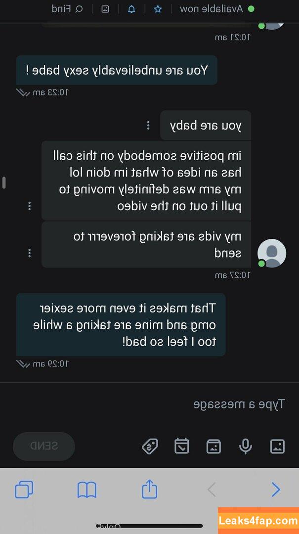Open options dots beside 'my vids are taking' message

[30, 253]
